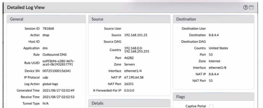The image size is (263, 108).
Task: Click the source NAT IP 67.190.64.58
Action: click(x=134, y=78)
